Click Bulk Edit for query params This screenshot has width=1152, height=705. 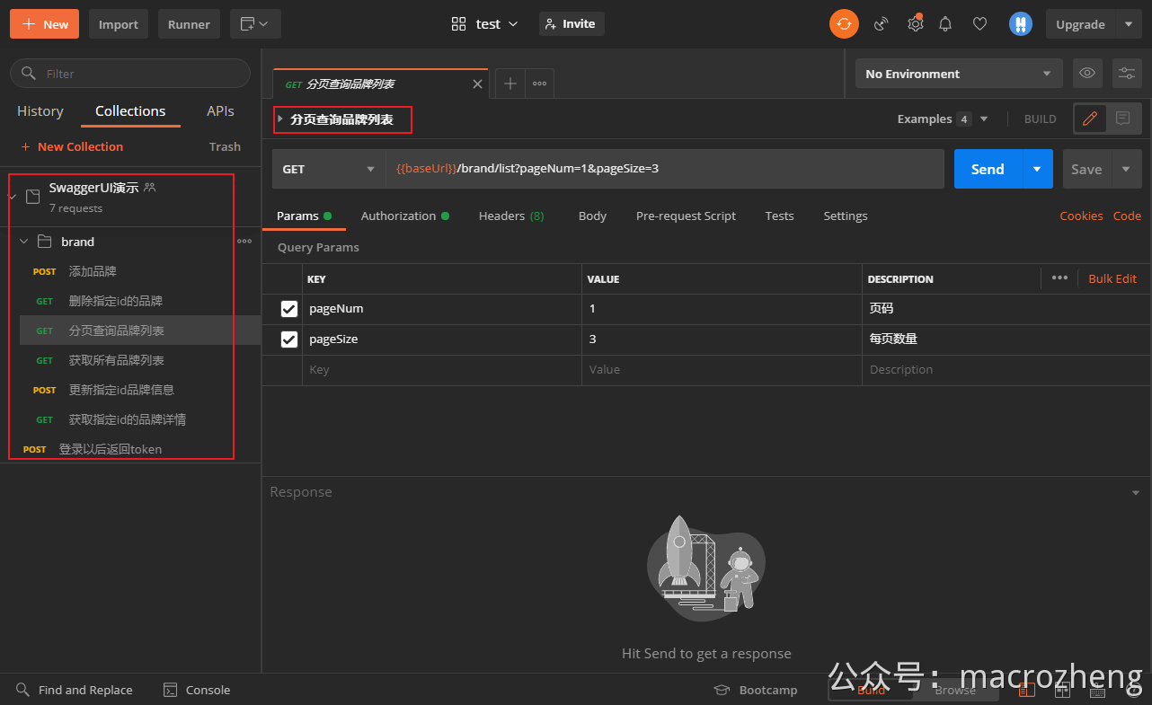tap(1112, 278)
